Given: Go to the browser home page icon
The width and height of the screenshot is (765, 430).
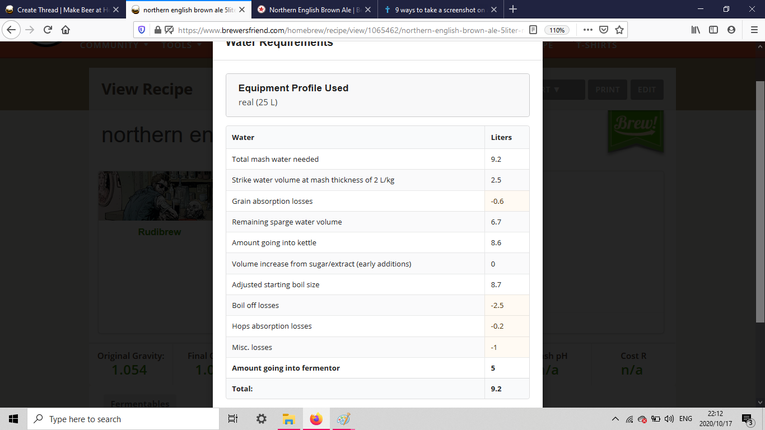Looking at the screenshot, I should pyautogui.click(x=66, y=30).
